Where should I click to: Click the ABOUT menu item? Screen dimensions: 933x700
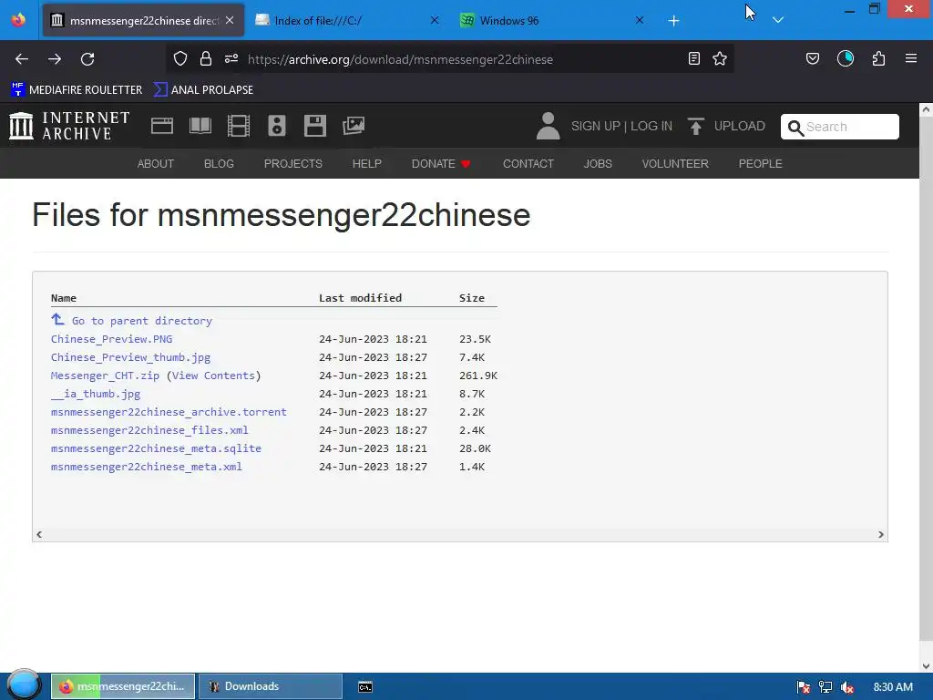pyautogui.click(x=156, y=164)
